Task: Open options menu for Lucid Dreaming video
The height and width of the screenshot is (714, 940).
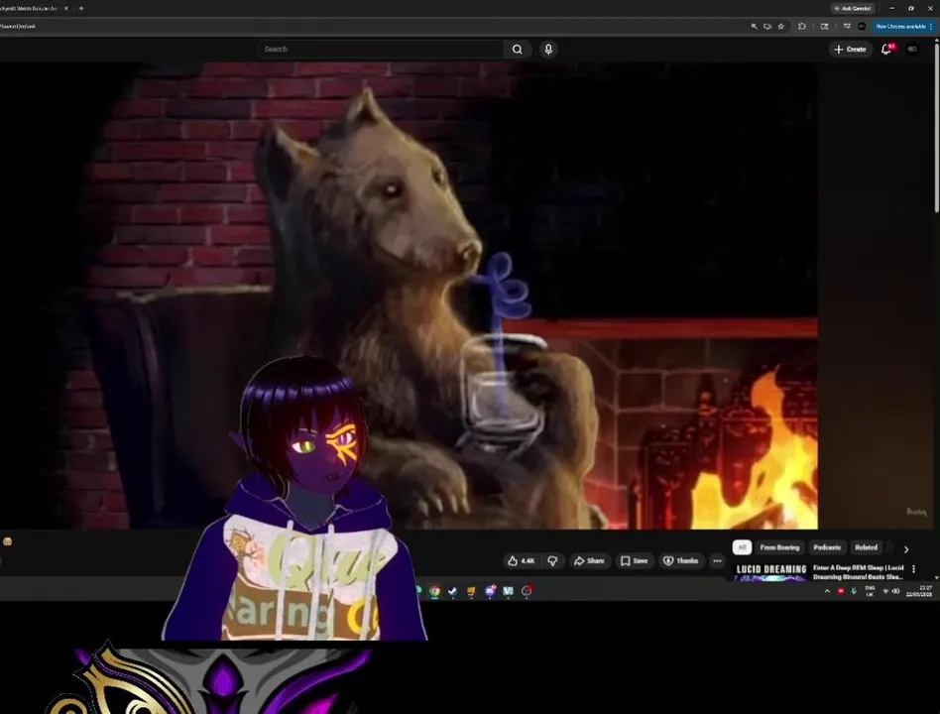Action: pyautogui.click(x=913, y=568)
